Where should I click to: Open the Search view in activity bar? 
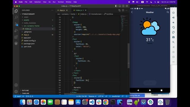16,18
